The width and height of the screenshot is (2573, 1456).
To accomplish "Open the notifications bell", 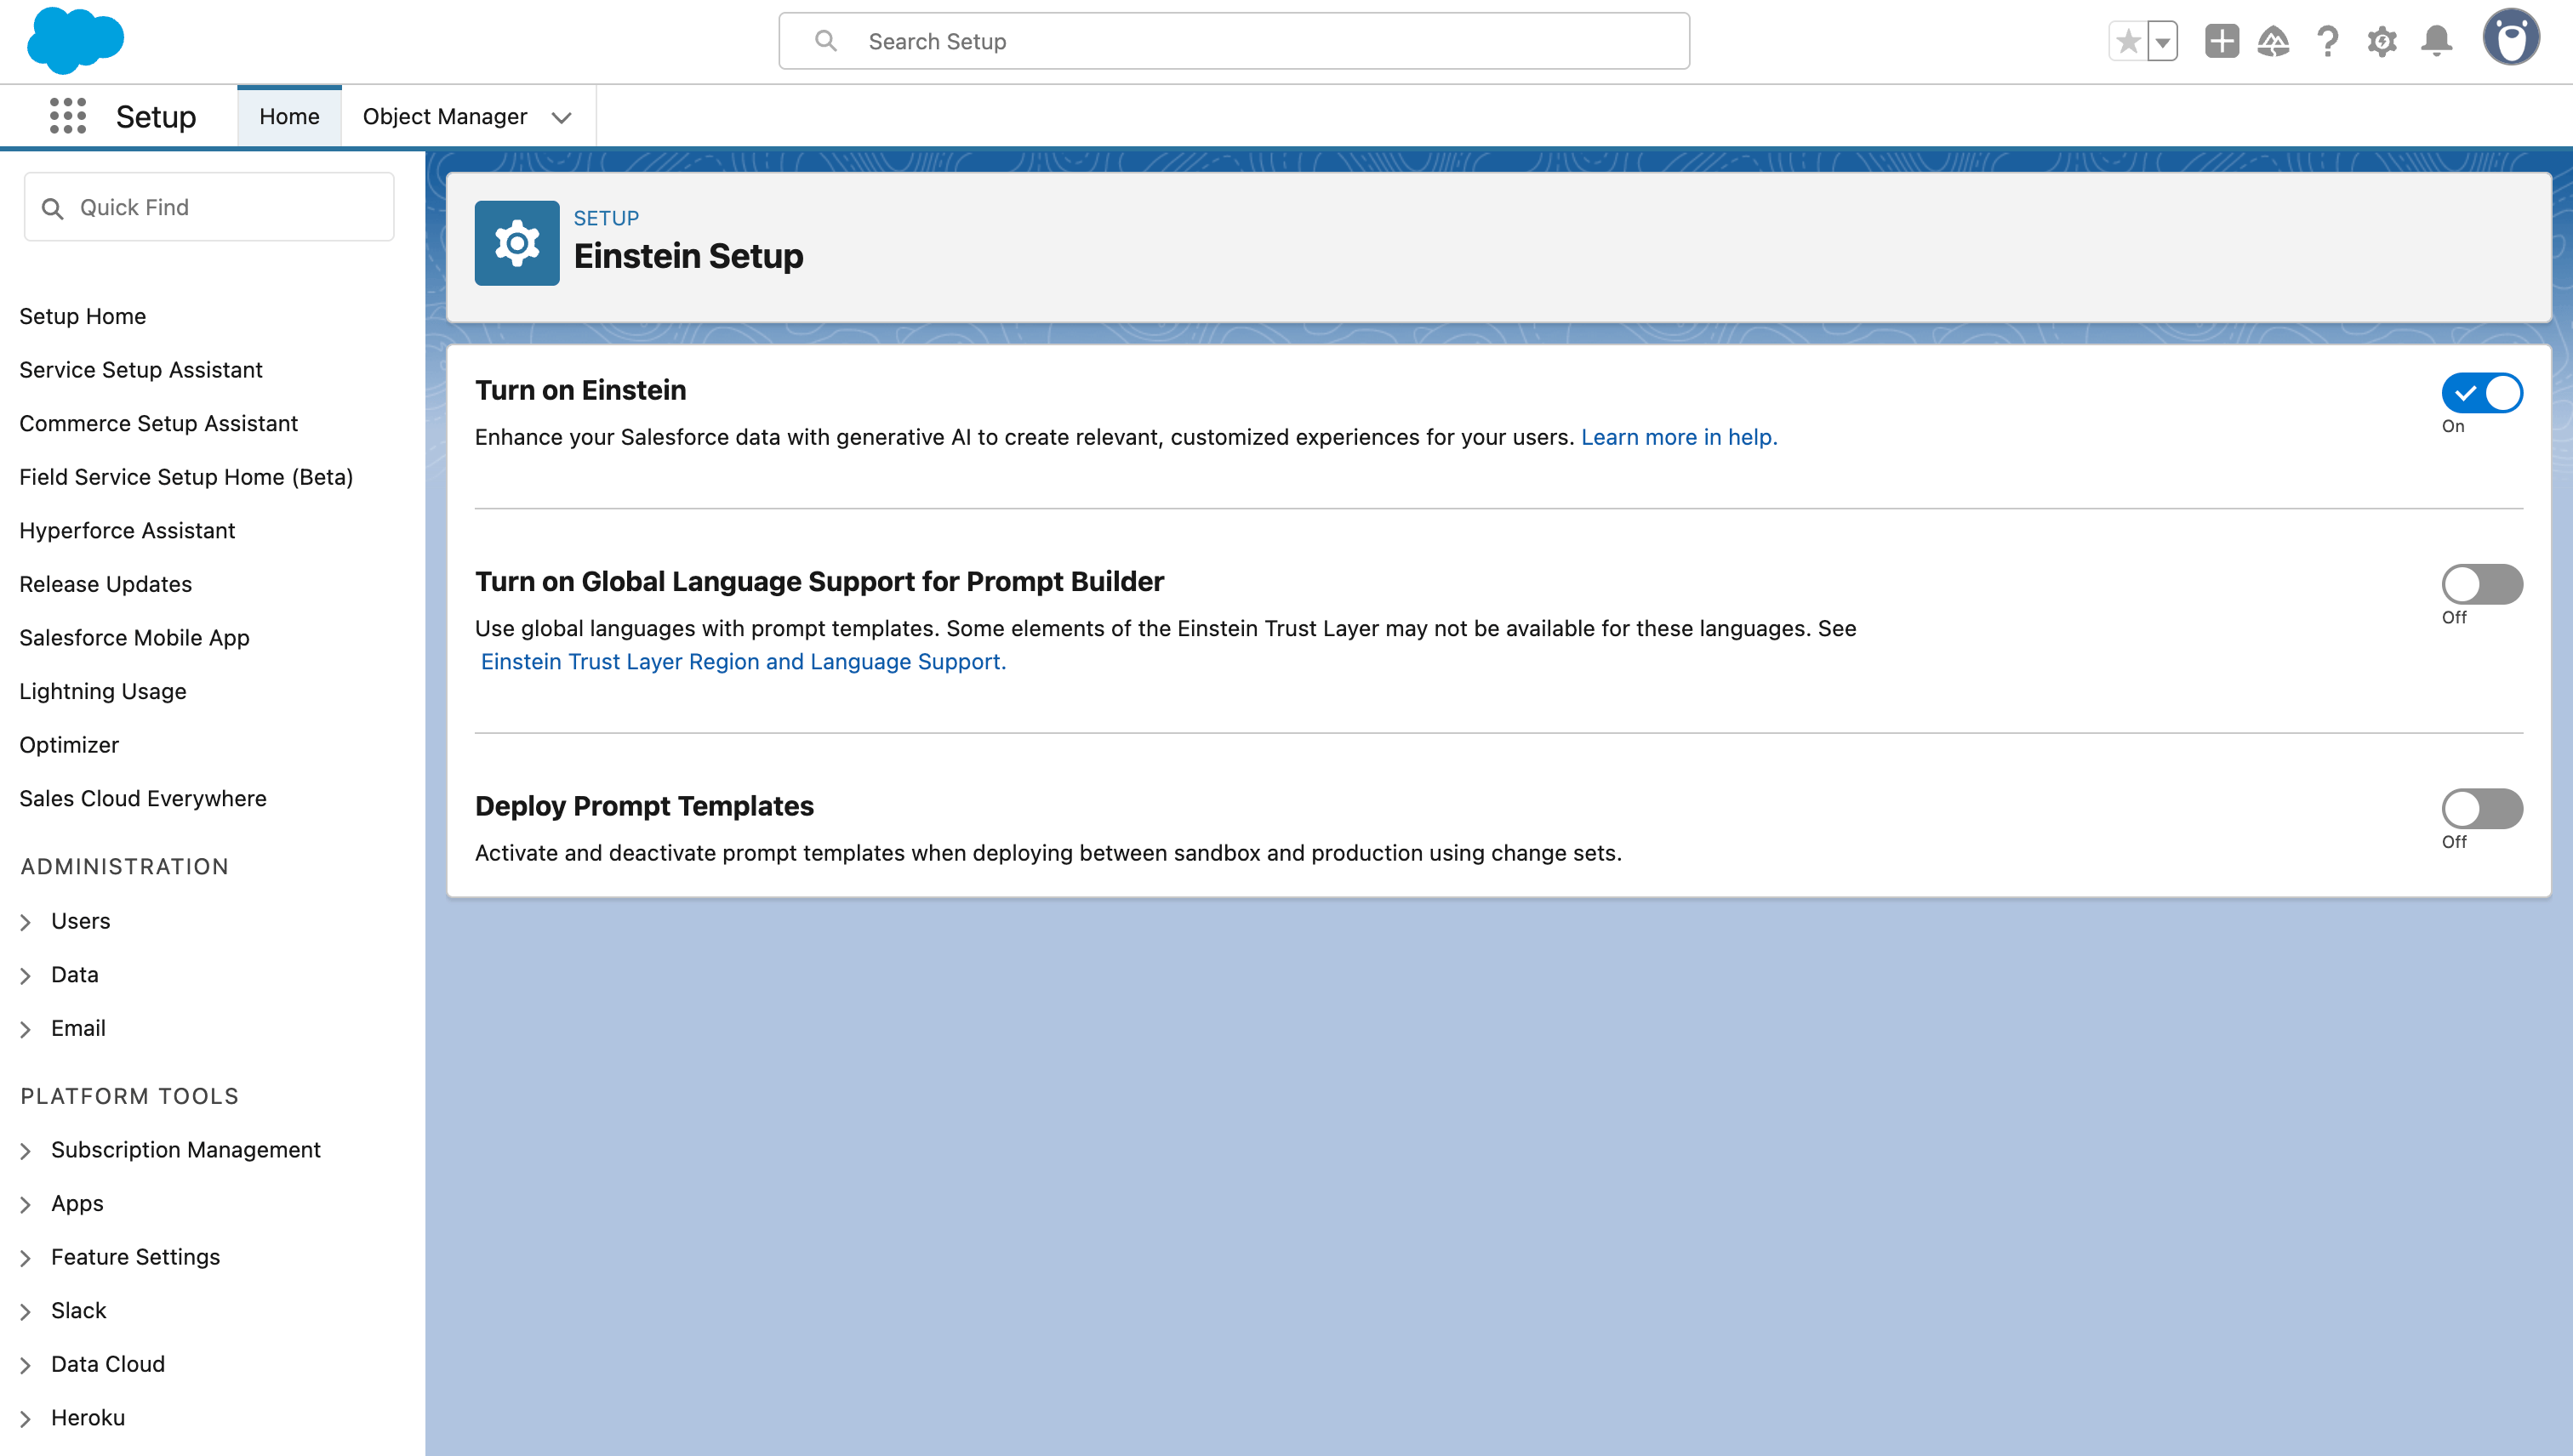I will tap(2436, 42).
